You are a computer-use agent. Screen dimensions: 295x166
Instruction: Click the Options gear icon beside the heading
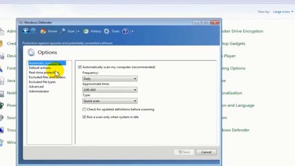(x=31, y=52)
